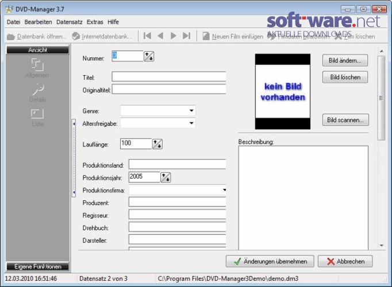Open the Datensatz menu
This screenshot has width=392, height=287.
pos(69,22)
